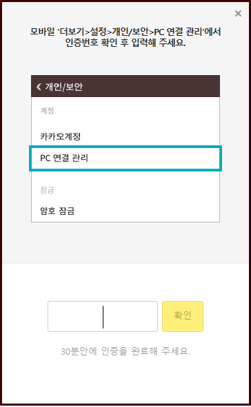The width and height of the screenshot is (251, 407).
Task: Click the back chevron beside 개인/보안
Action: (39, 87)
